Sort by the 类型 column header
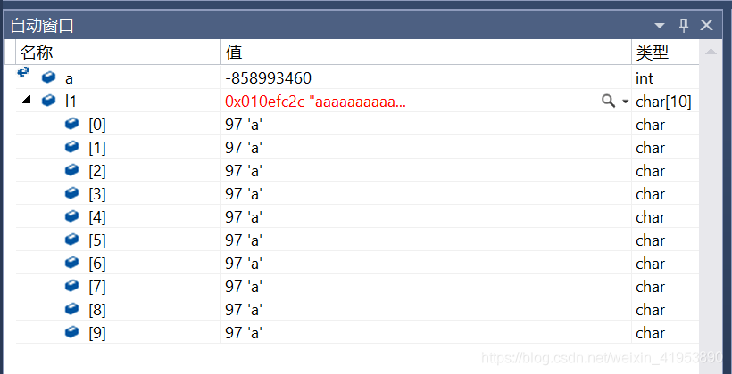The height and width of the screenshot is (374, 732). pos(665,53)
